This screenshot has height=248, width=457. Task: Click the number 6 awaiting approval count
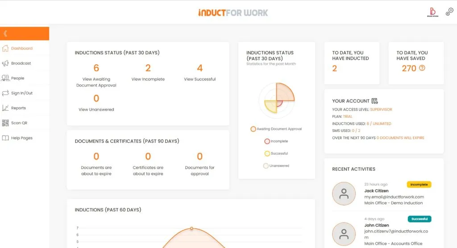point(96,68)
